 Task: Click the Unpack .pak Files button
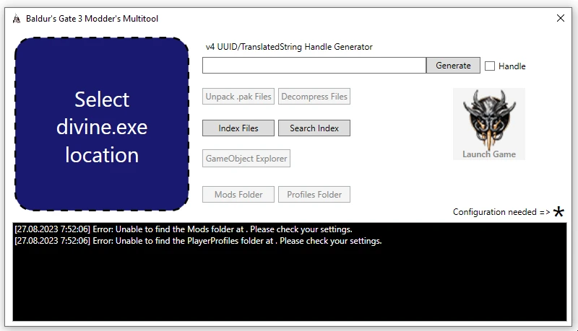pyautogui.click(x=238, y=97)
